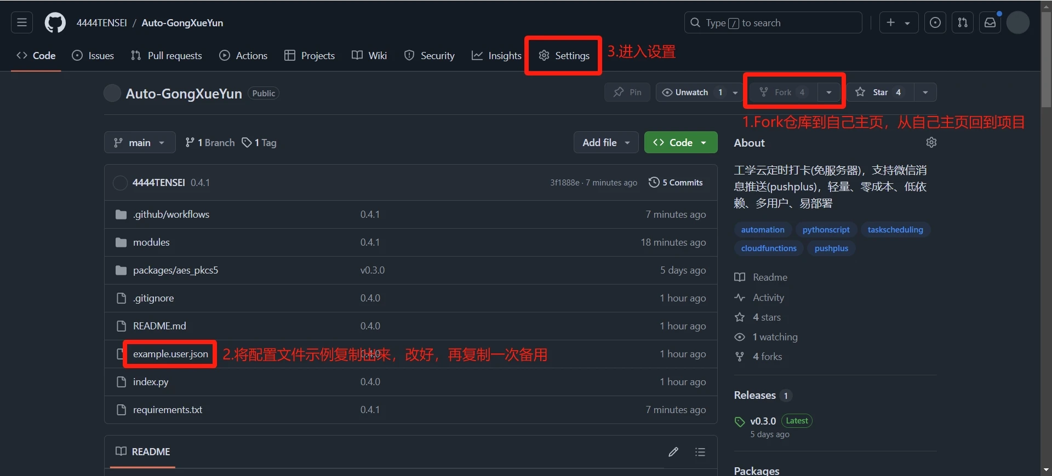
Task: Click the automation topic tag
Action: (x=763, y=230)
